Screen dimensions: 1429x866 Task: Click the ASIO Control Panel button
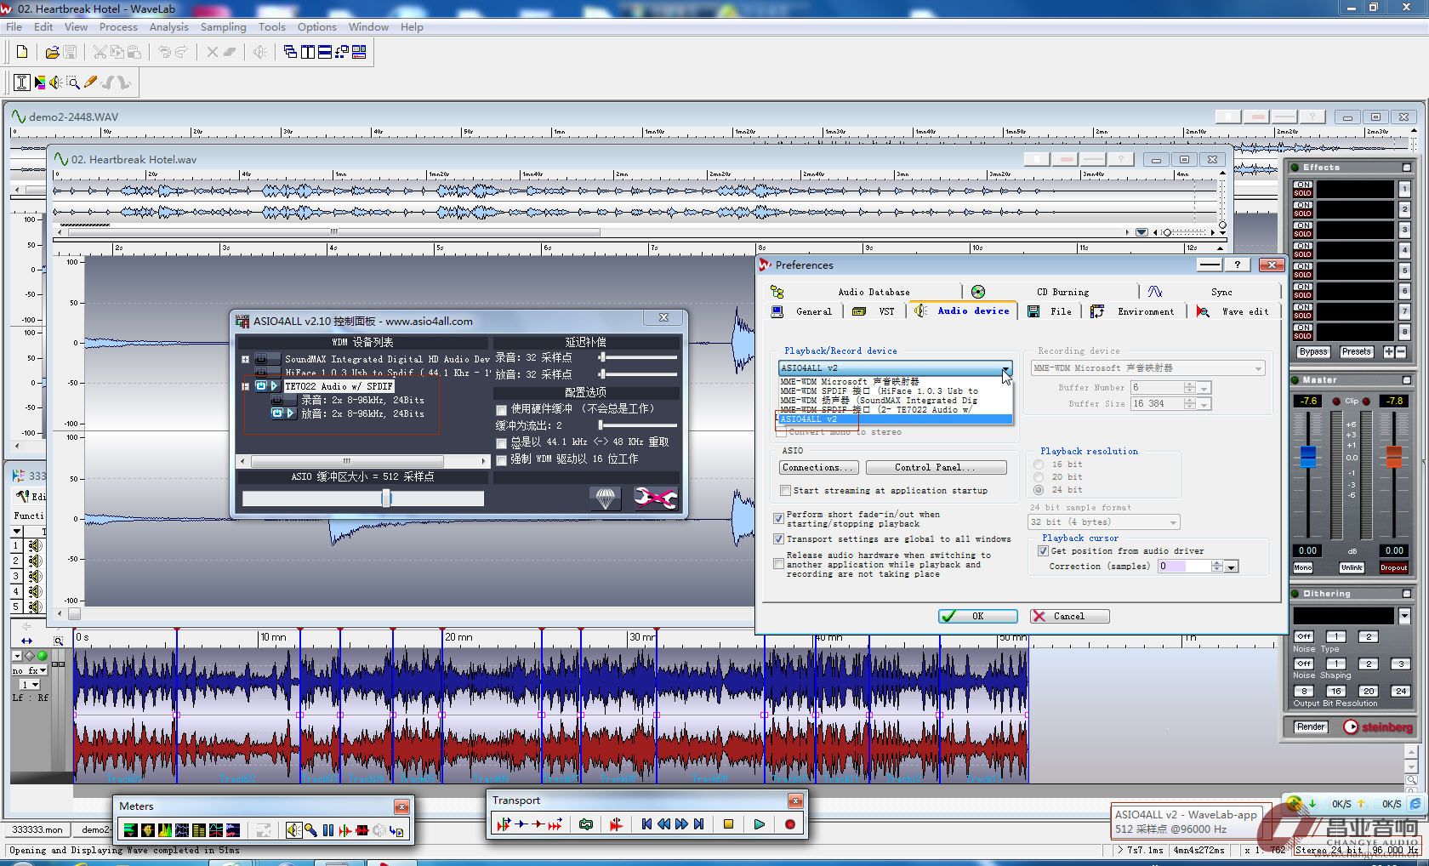pyautogui.click(x=936, y=468)
